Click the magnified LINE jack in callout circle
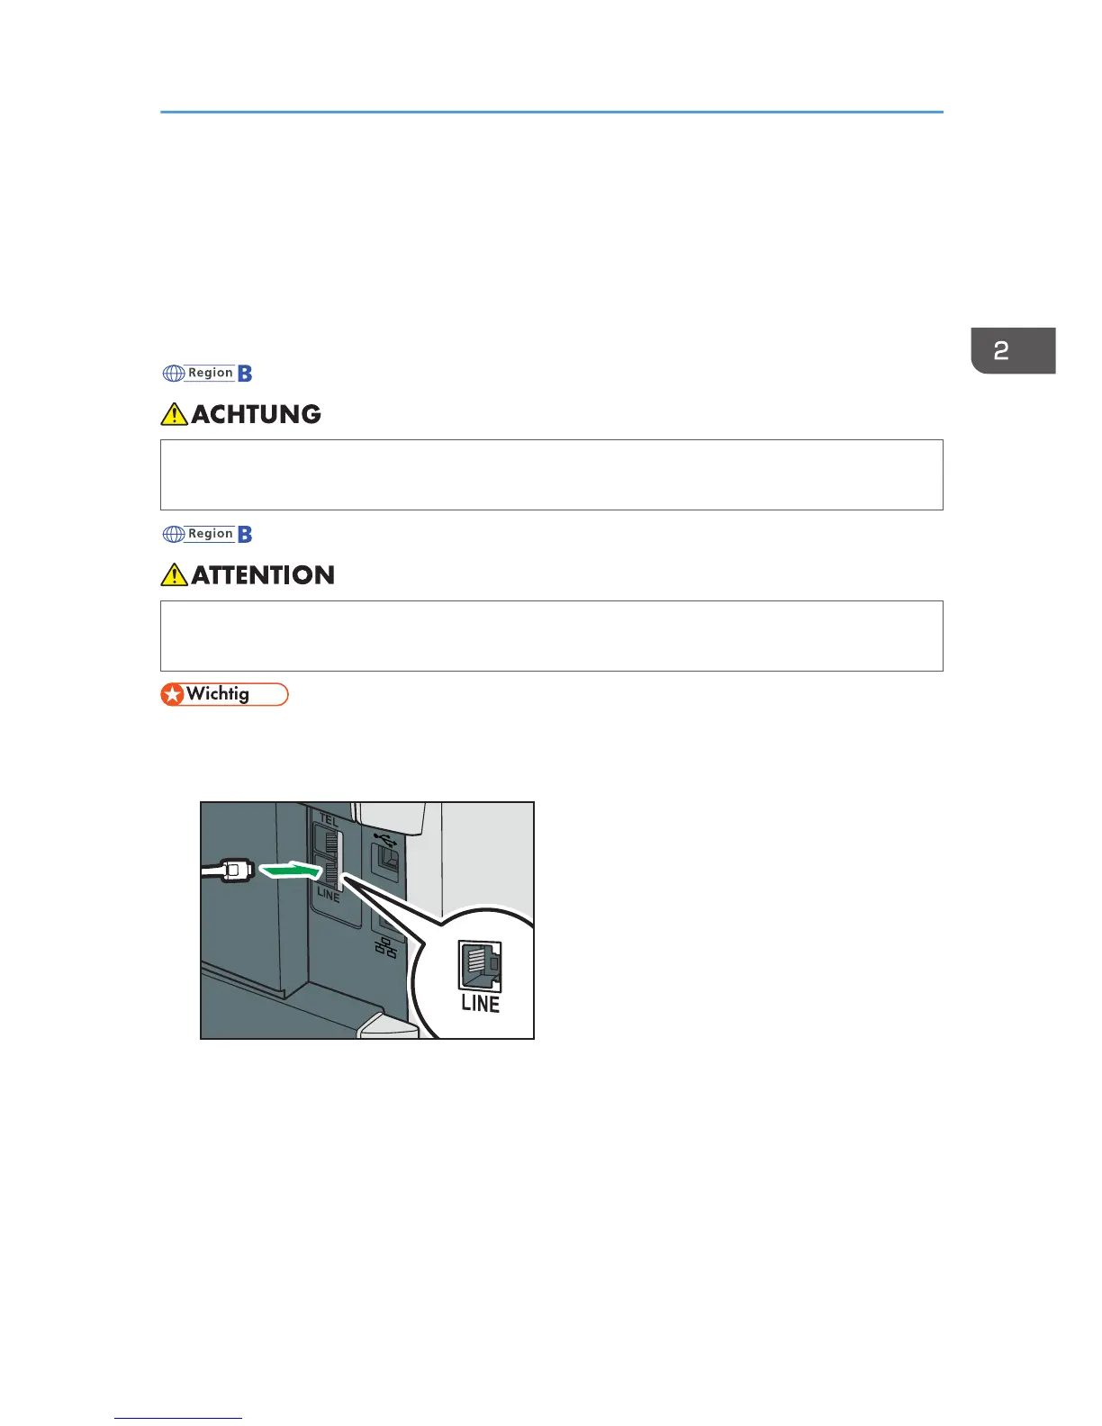The height and width of the screenshot is (1426, 1102). 480,967
